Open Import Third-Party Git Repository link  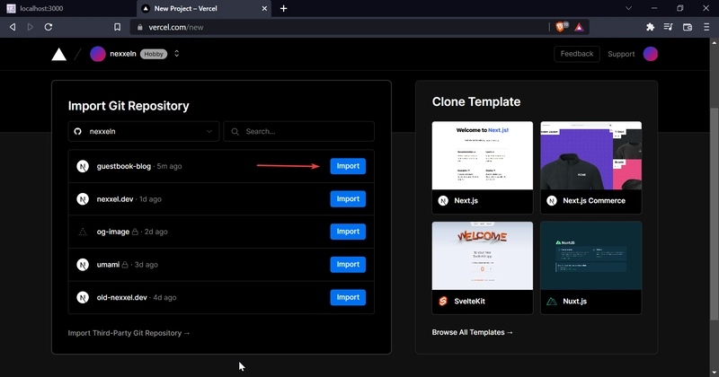129,333
